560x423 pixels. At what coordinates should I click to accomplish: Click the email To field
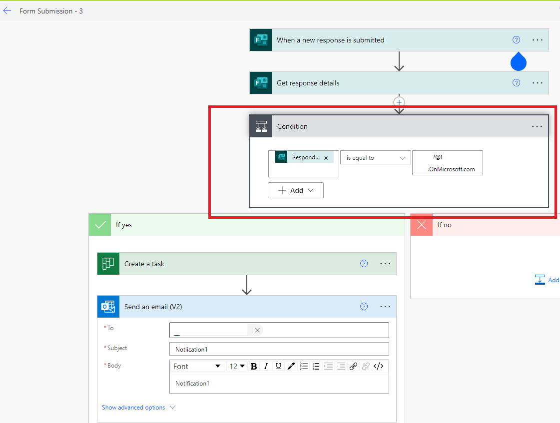coord(279,330)
